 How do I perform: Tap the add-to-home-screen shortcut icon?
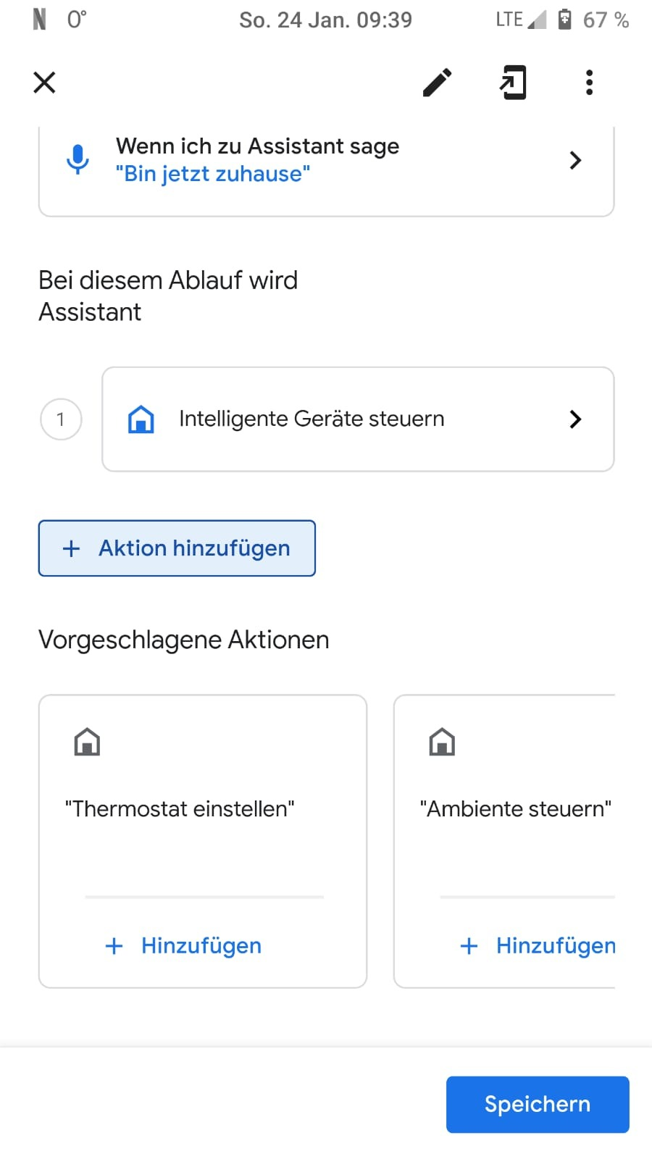coord(513,83)
